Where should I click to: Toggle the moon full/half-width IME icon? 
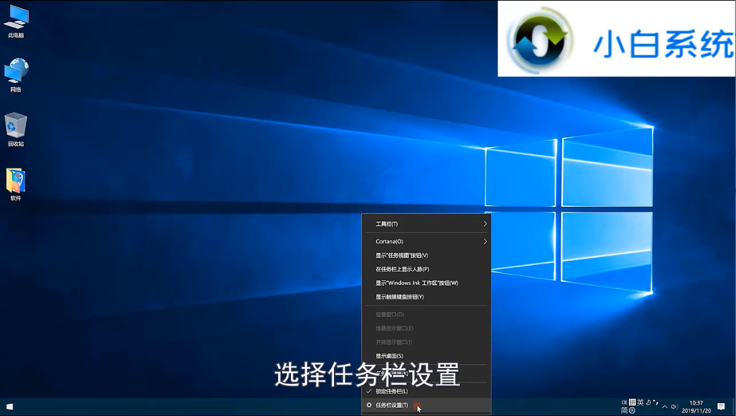648,403
